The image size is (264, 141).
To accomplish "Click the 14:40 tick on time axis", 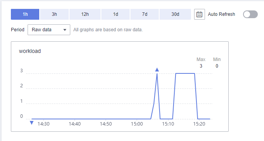I will pos(75,124).
